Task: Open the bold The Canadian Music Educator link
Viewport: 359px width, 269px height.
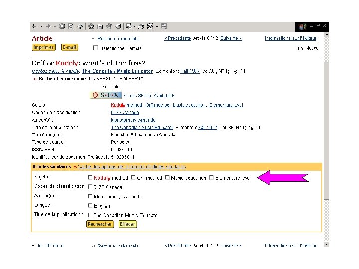Action: click(117, 71)
